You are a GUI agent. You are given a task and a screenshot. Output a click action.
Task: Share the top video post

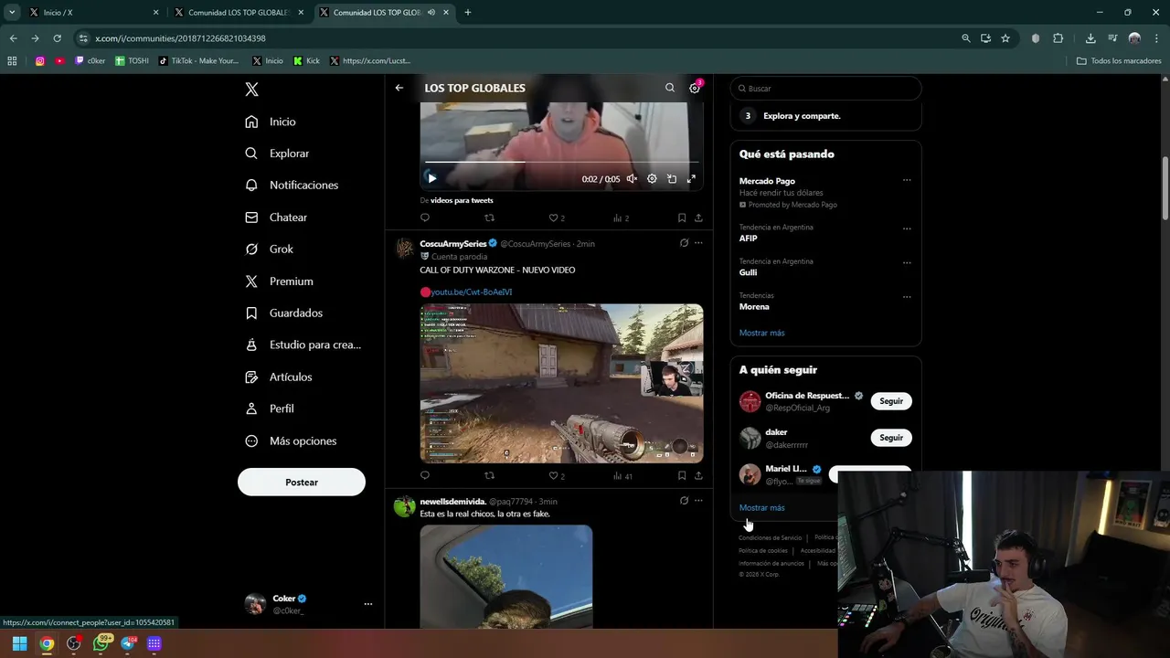click(698, 218)
